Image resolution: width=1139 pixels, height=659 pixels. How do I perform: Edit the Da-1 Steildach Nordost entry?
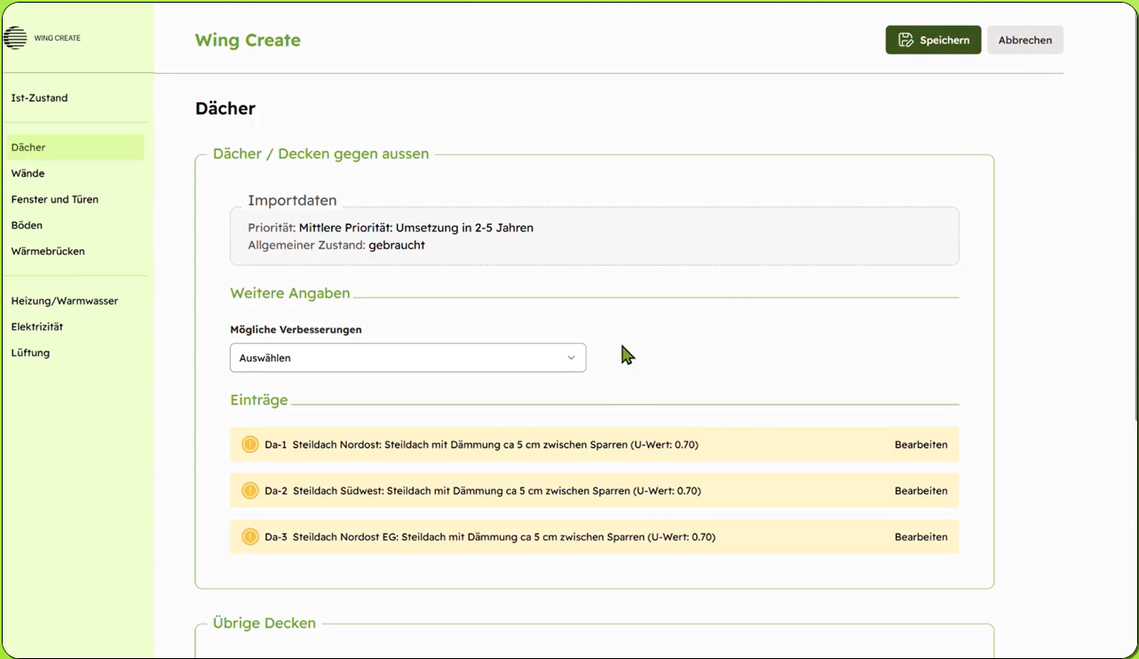click(921, 445)
